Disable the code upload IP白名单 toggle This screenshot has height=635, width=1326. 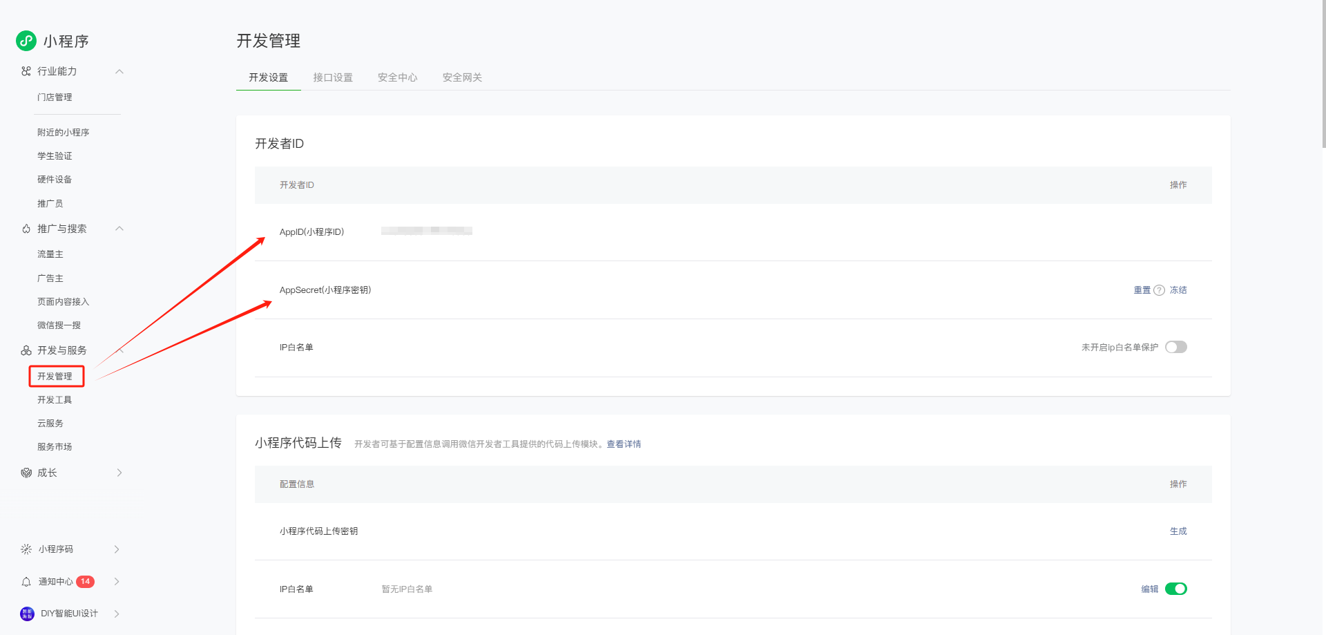pyautogui.click(x=1175, y=589)
